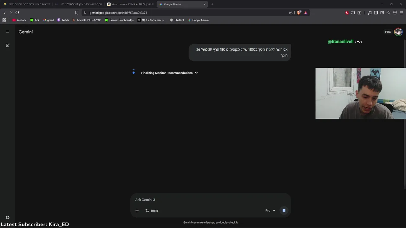Click the Ask Gemini 3 input field
The image size is (406, 228).
click(x=211, y=200)
